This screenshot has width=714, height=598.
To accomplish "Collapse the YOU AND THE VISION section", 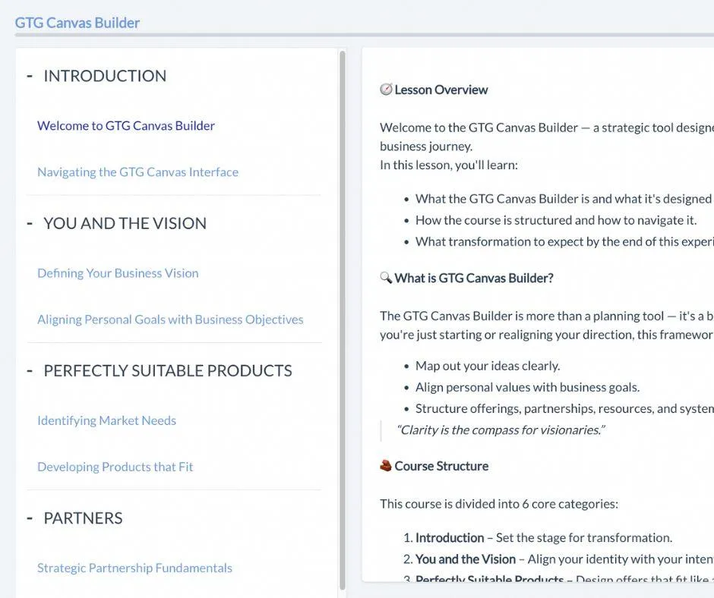I will (30, 223).
